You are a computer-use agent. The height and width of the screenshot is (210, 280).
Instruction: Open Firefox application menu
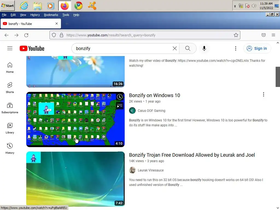coord(273,35)
